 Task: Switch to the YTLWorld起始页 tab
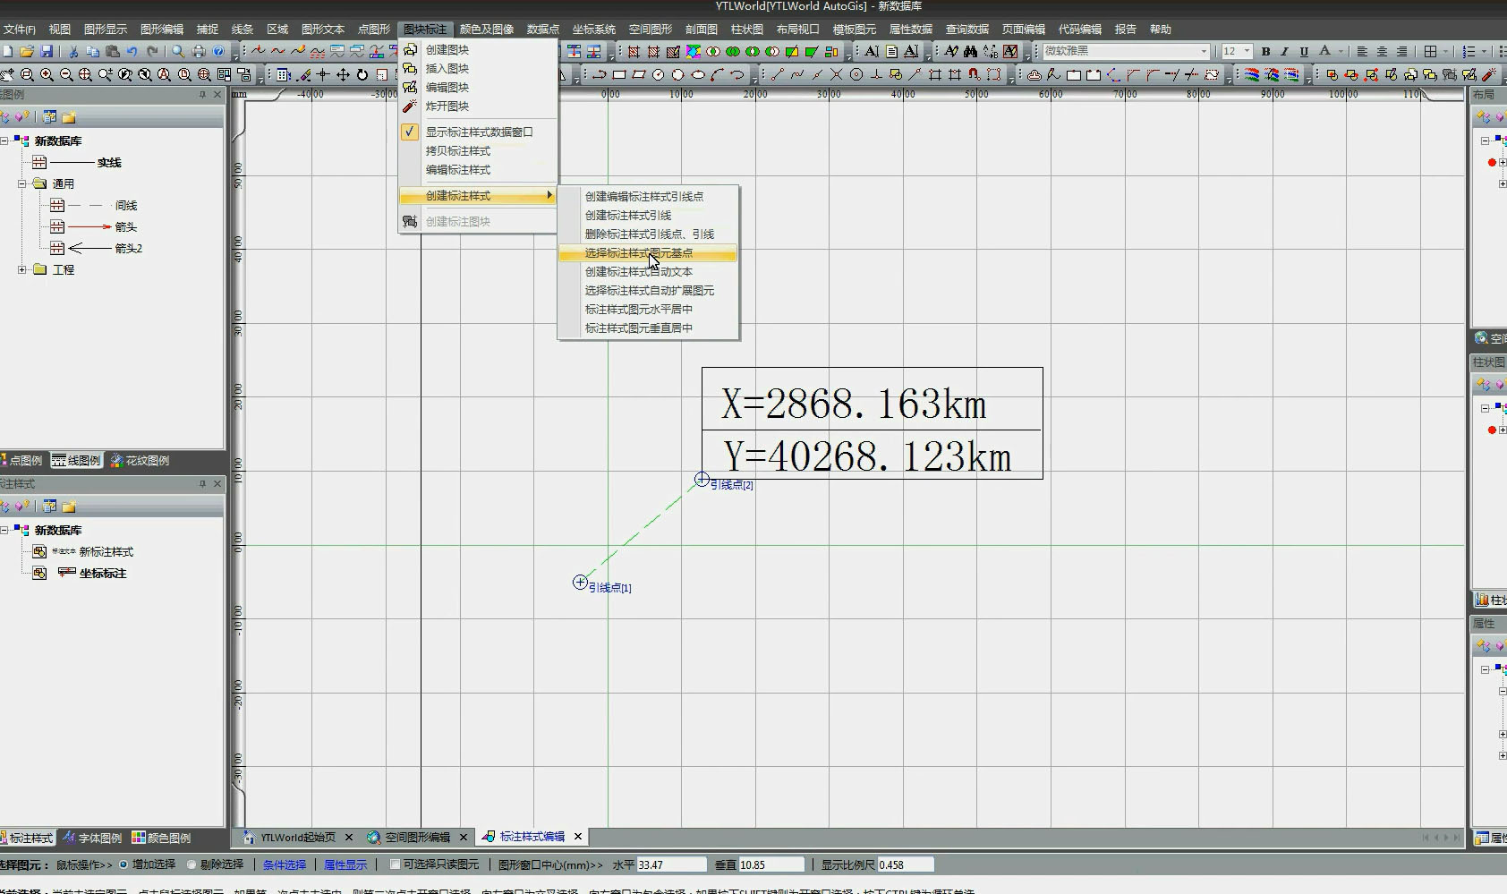[x=298, y=838]
